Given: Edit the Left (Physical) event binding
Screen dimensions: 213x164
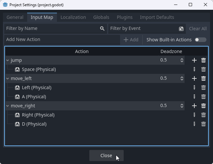Looking at the screenshot, I should pyautogui.click(x=194, y=88).
